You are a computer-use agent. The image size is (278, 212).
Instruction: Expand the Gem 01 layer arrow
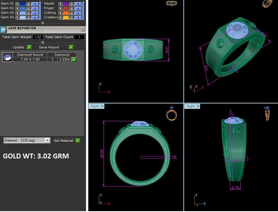(x=17, y=4)
